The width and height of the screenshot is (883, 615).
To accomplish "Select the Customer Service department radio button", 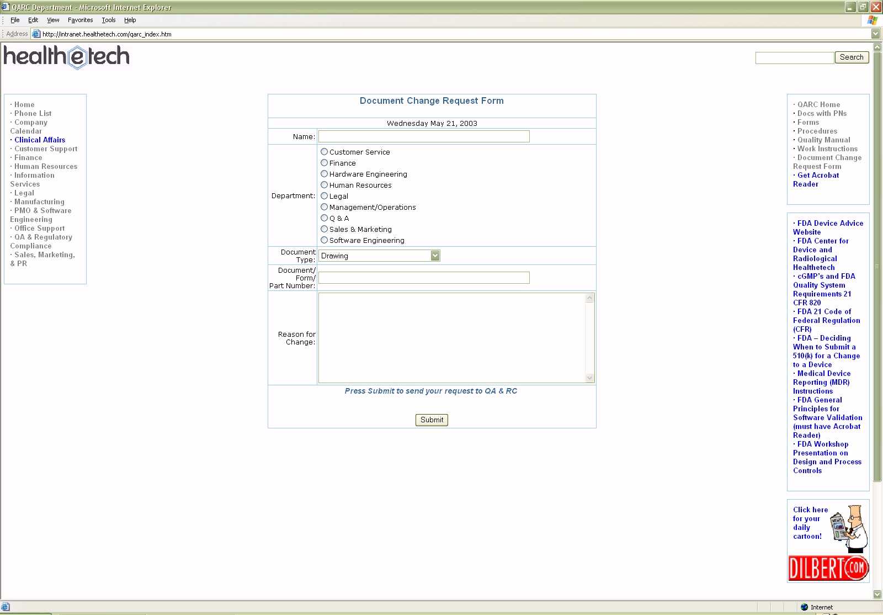I will pyautogui.click(x=325, y=152).
